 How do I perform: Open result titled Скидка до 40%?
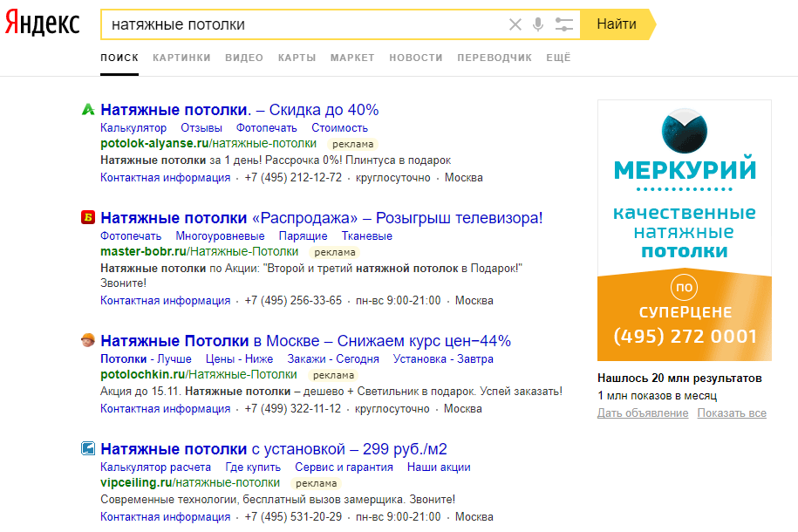pos(240,110)
